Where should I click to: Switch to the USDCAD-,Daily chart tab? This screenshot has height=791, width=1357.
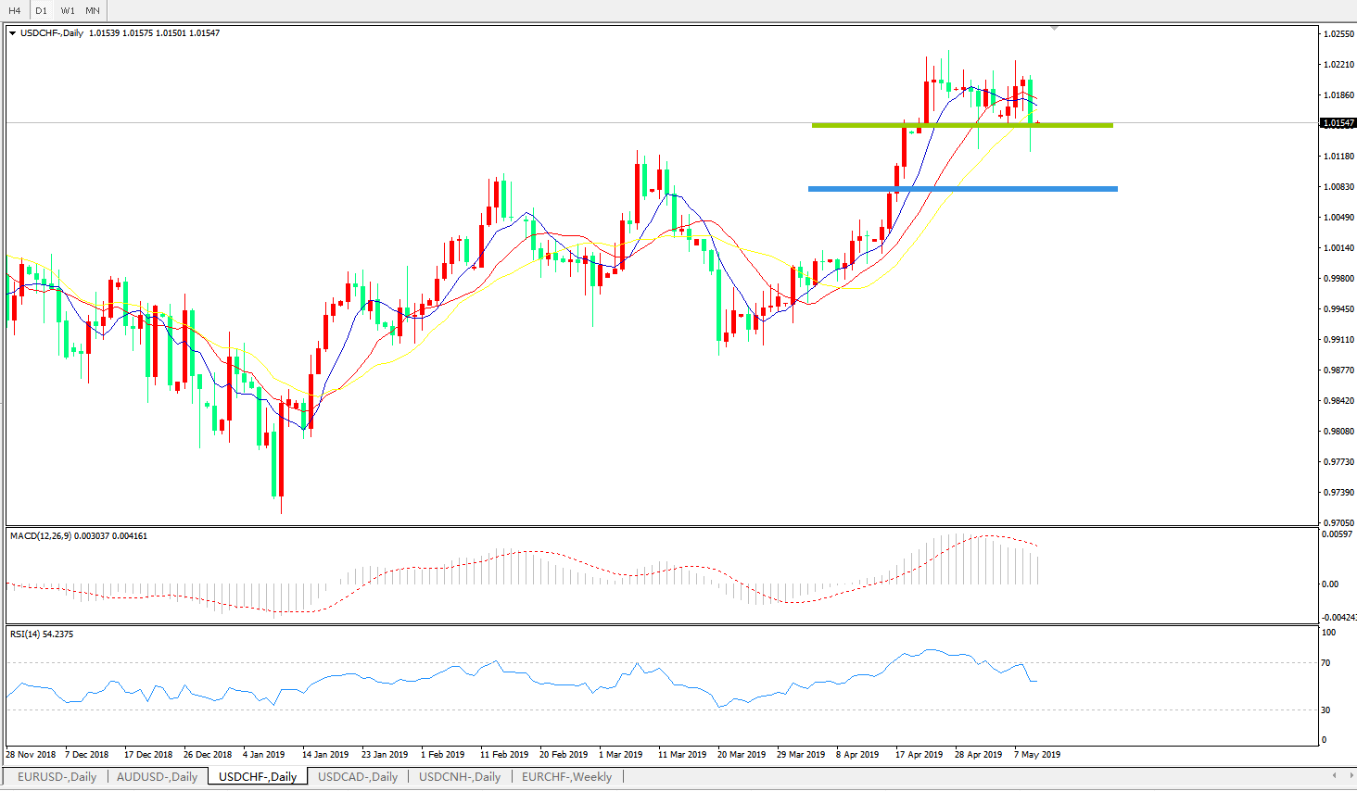pyautogui.click(x=358, y=777)
